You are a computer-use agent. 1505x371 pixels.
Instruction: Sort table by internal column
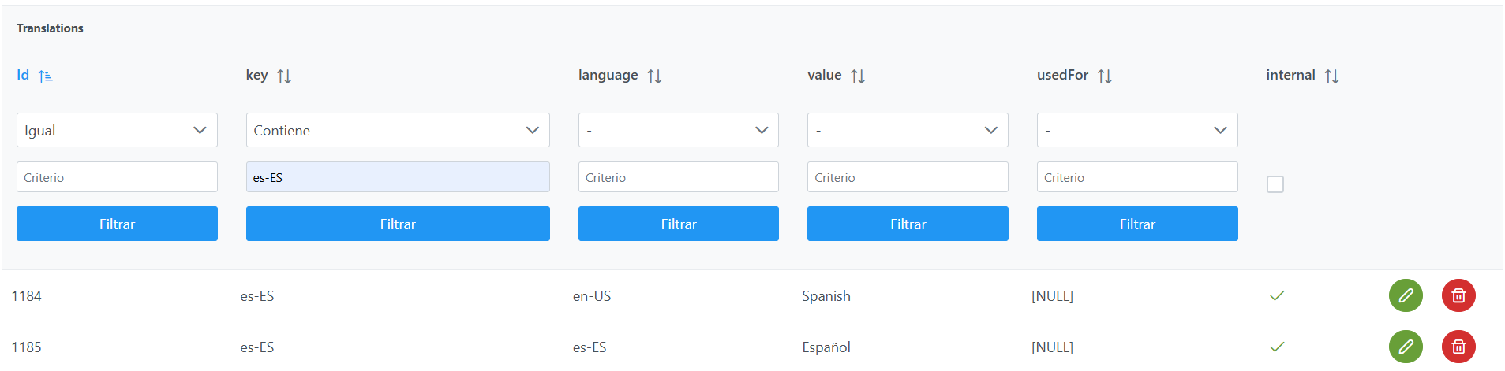pyautogui.click(x=1331, y=76)
